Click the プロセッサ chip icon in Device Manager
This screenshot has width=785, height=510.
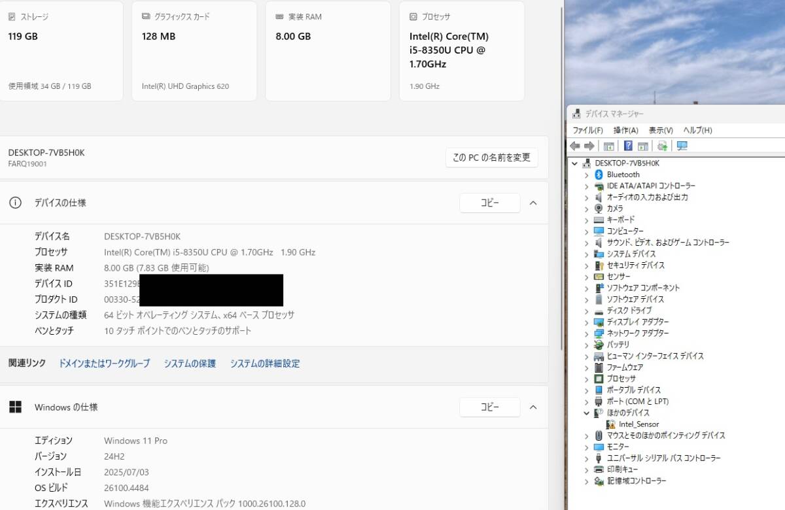point(599,379)
